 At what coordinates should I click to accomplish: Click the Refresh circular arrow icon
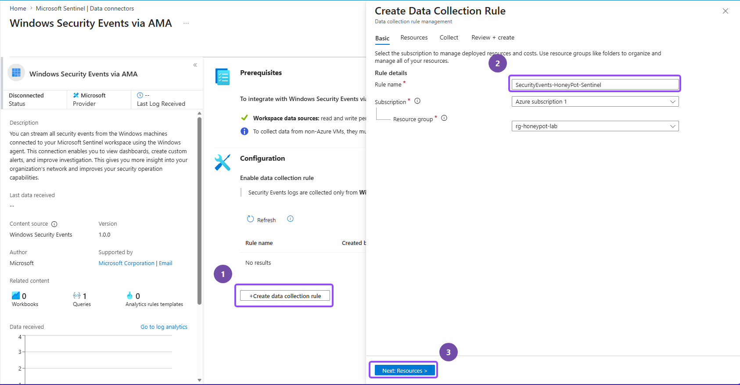click(x=250, y=219)
